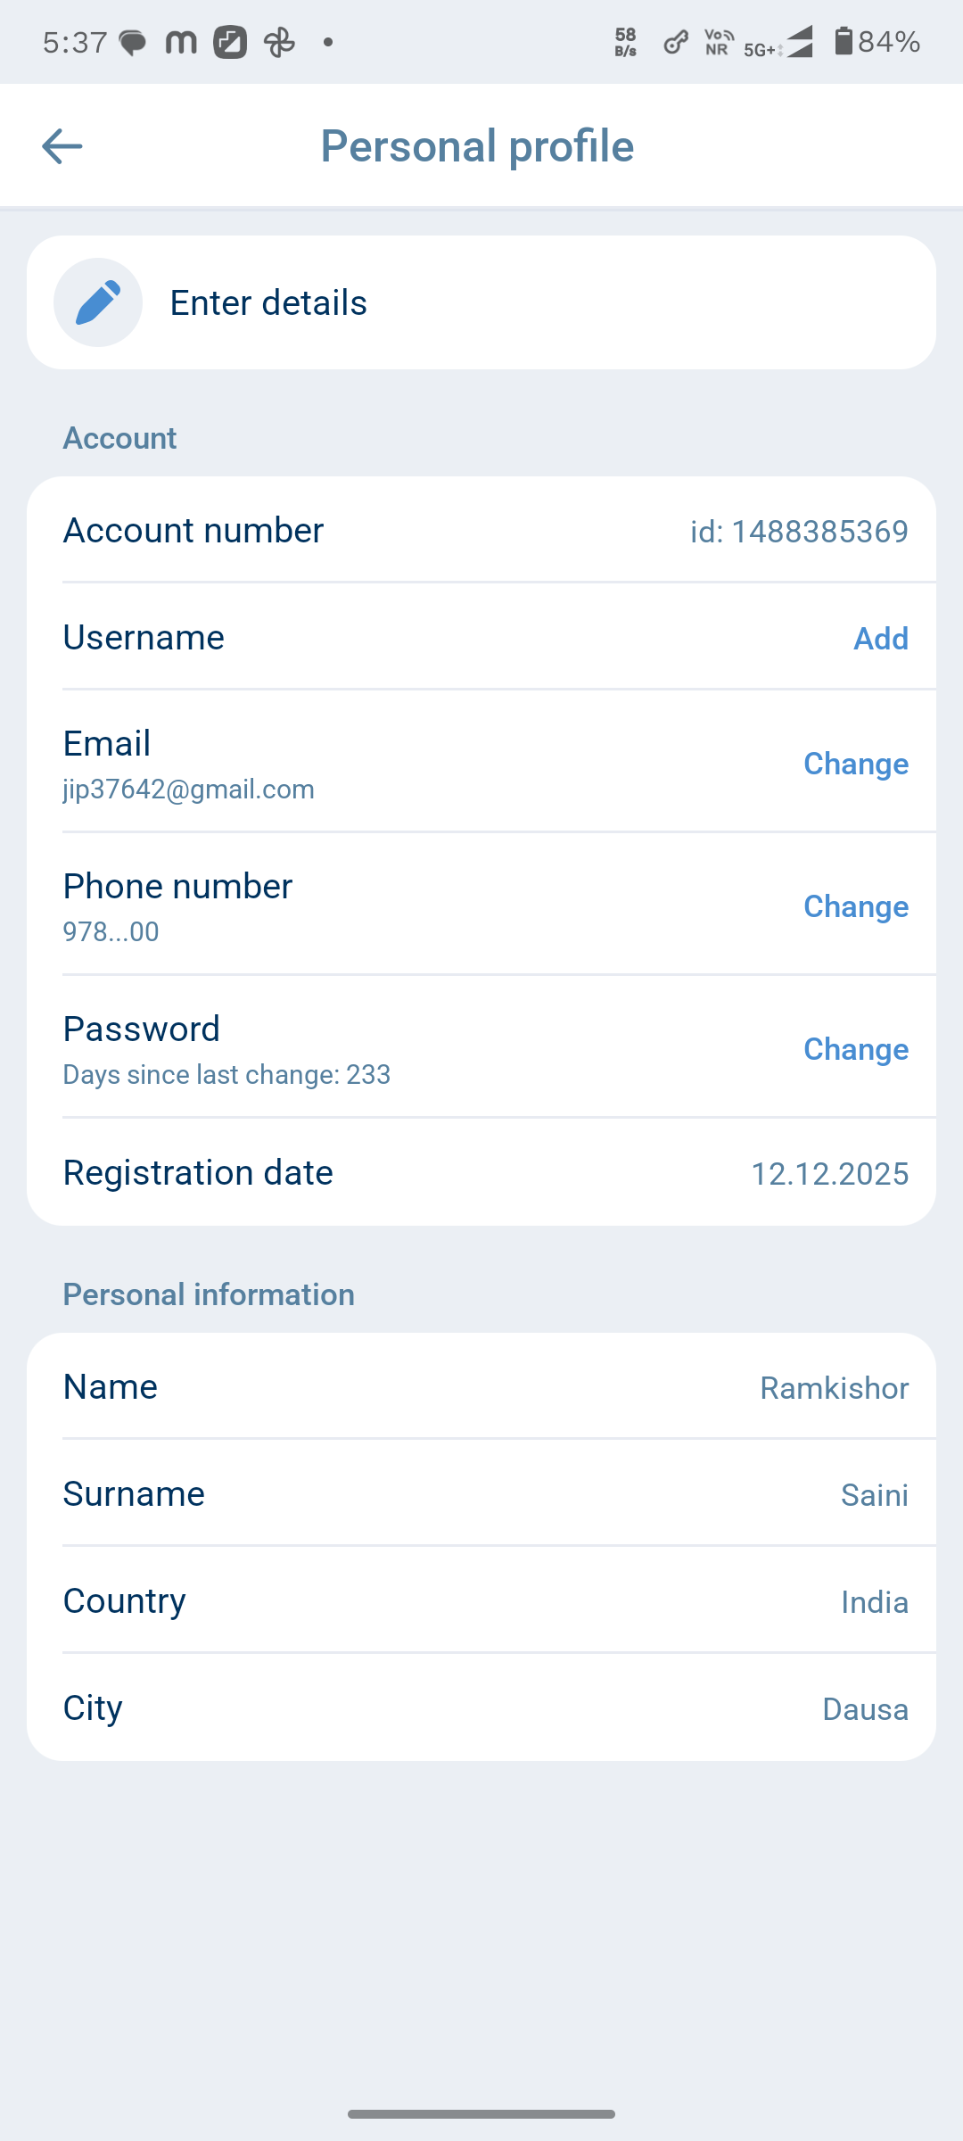The width and height of the screenshot is (963, 2141).
Task: Tap the 5G signal strength icon
Action: tap(778, 43)
